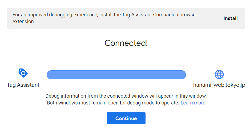The image size is (249, 138).
Task: Click the magnifier circle inside the tag icon
Action: 23,73
